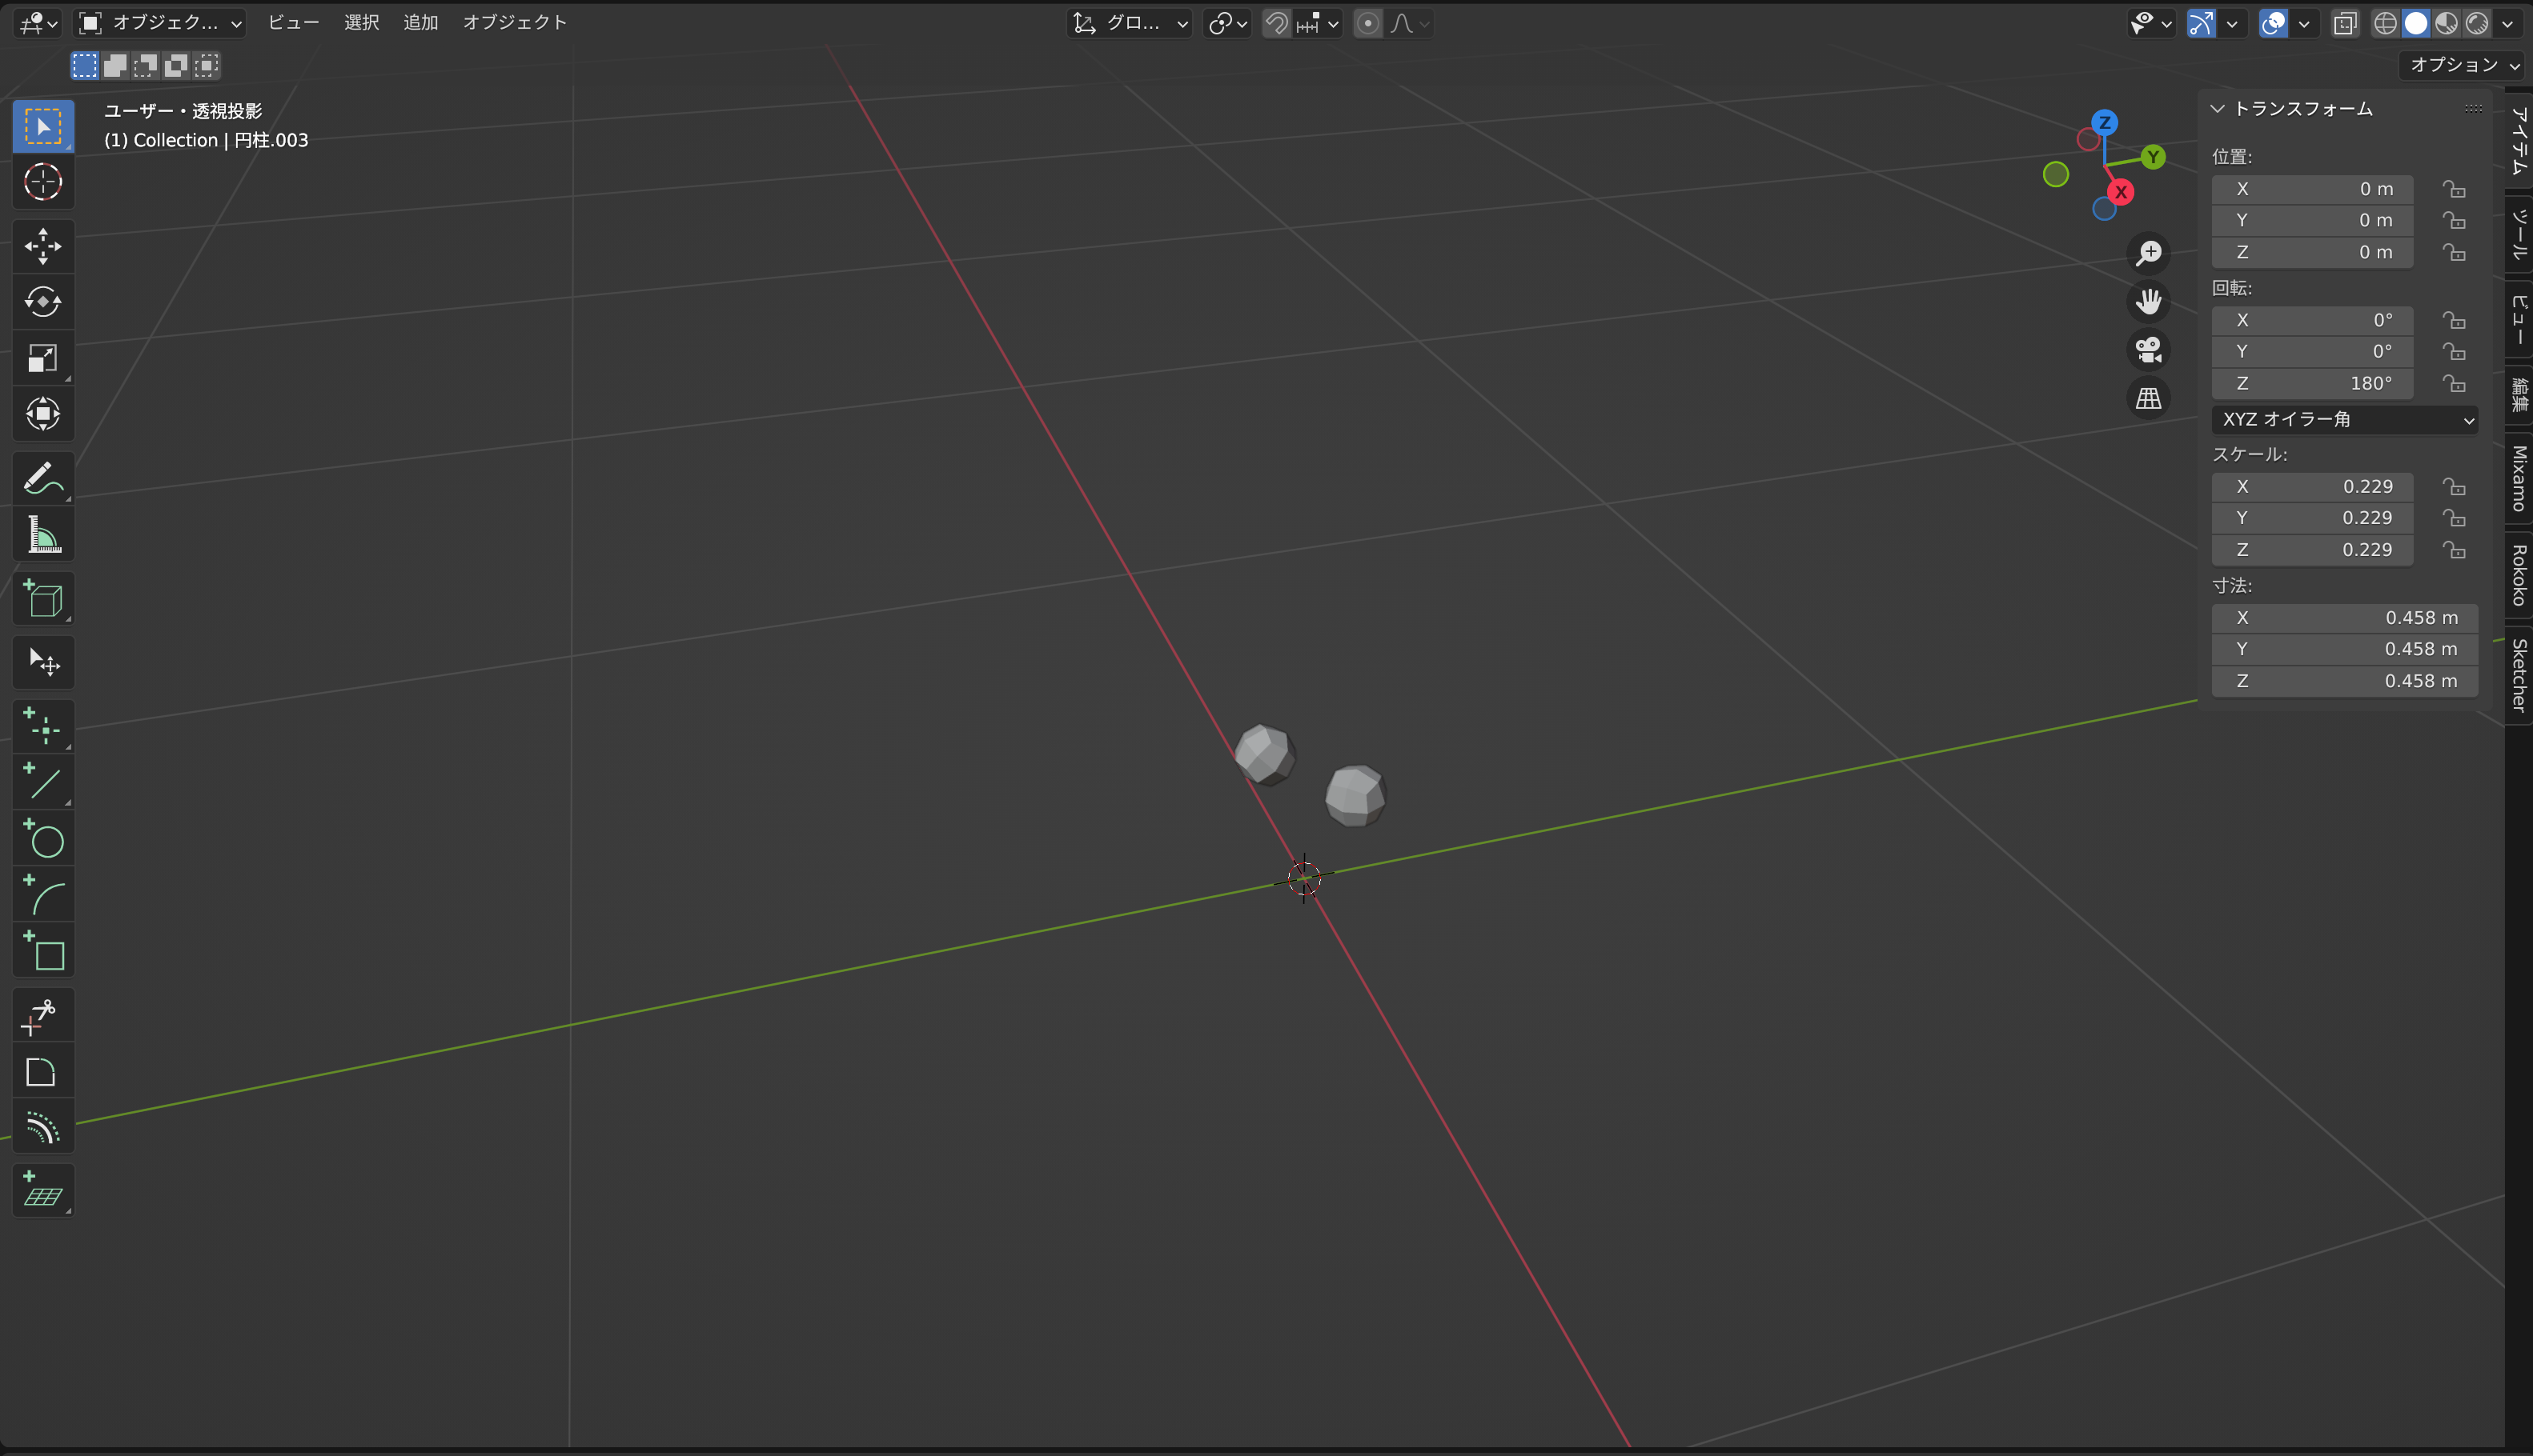Open the ビュー menu
This screenshot has width=2533, height=1456.
click(294, 23)
